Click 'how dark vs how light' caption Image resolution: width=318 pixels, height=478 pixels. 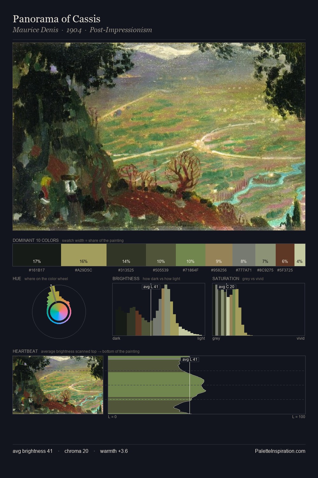162,279
